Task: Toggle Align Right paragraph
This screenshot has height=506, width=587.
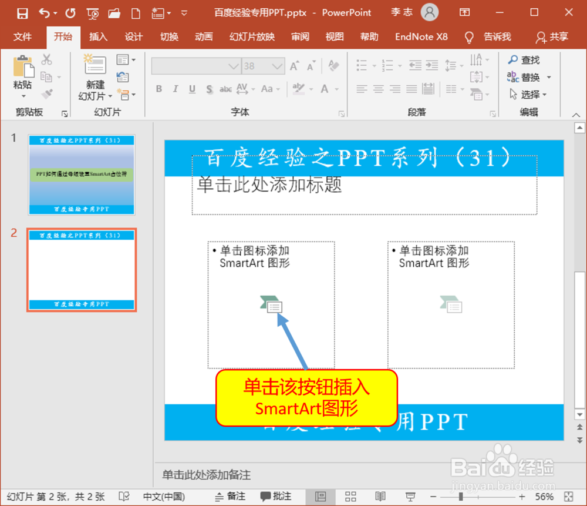Action: click(395, 89)
